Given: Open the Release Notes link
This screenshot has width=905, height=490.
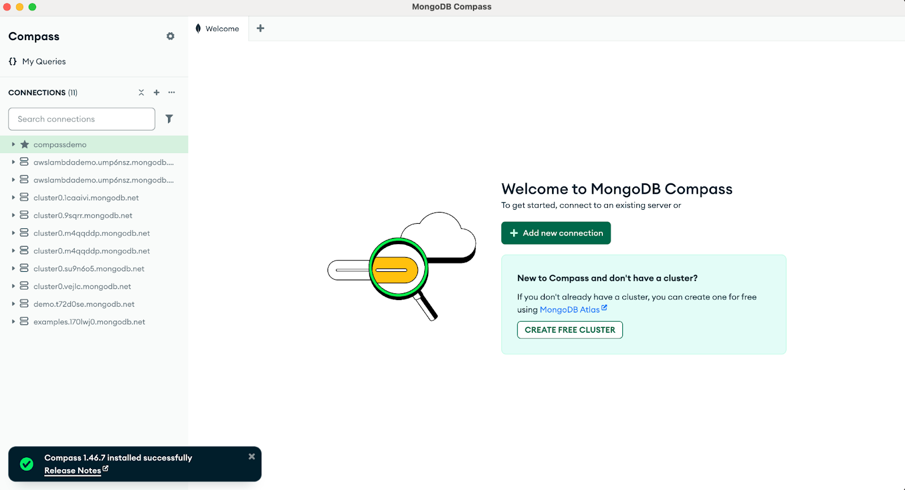Looking at the screenshot, I should click(73, 471).
